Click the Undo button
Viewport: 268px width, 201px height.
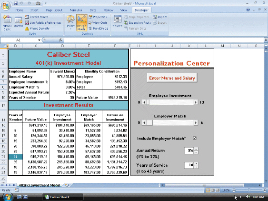pyautogui.click(x=21, y=3)
